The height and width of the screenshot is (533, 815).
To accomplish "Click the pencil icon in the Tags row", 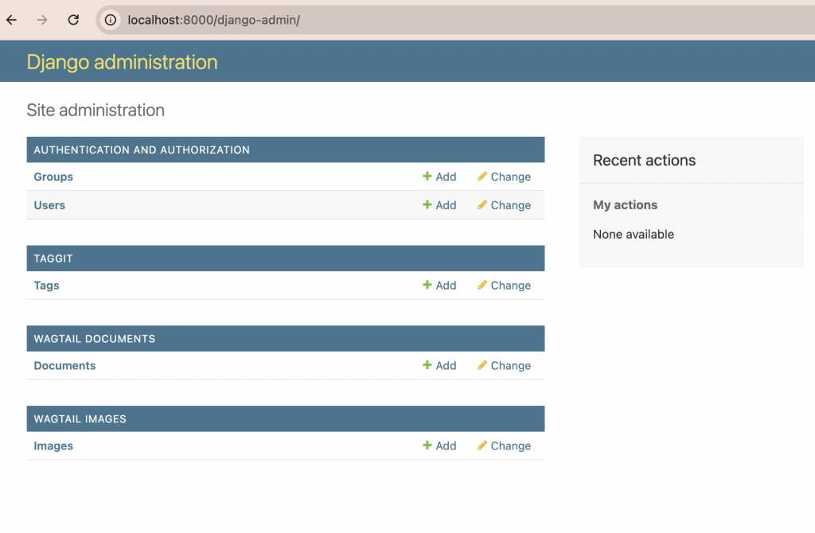I will point(482,285).
